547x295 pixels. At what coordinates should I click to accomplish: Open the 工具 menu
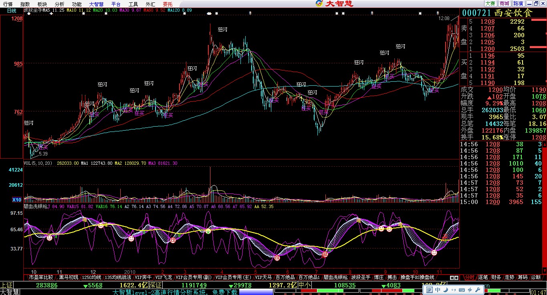coord(133,4)
